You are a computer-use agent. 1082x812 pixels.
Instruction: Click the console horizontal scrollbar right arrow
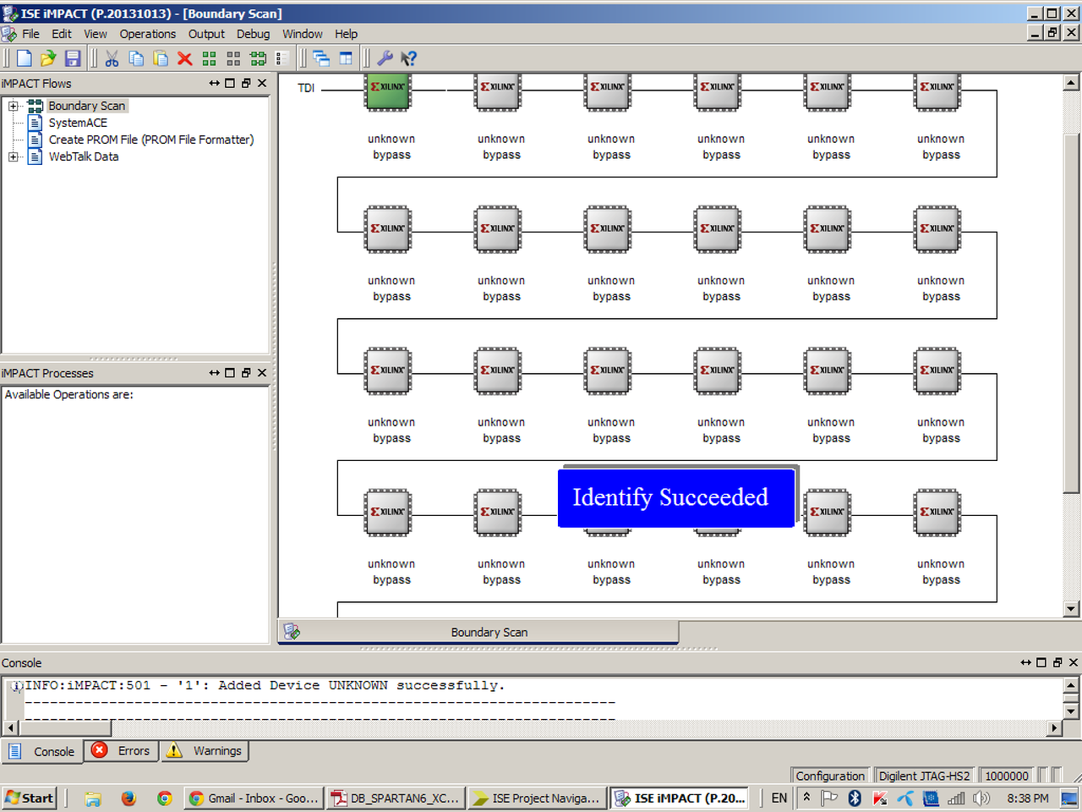(x=1054, y=727)
